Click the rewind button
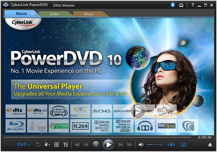Screen dimensions: 217x152 tap(77, 145)
